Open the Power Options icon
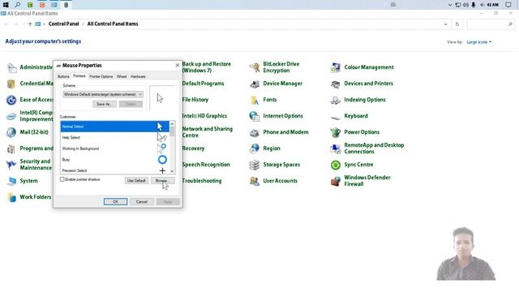The image size is (519, 292). [x=335, y=132]
